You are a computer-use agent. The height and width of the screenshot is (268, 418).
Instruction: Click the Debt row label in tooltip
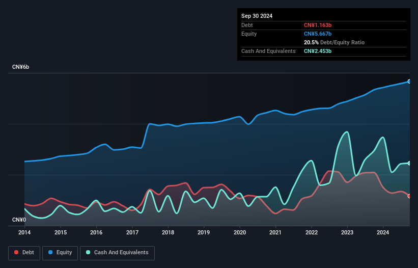[247, 25]
